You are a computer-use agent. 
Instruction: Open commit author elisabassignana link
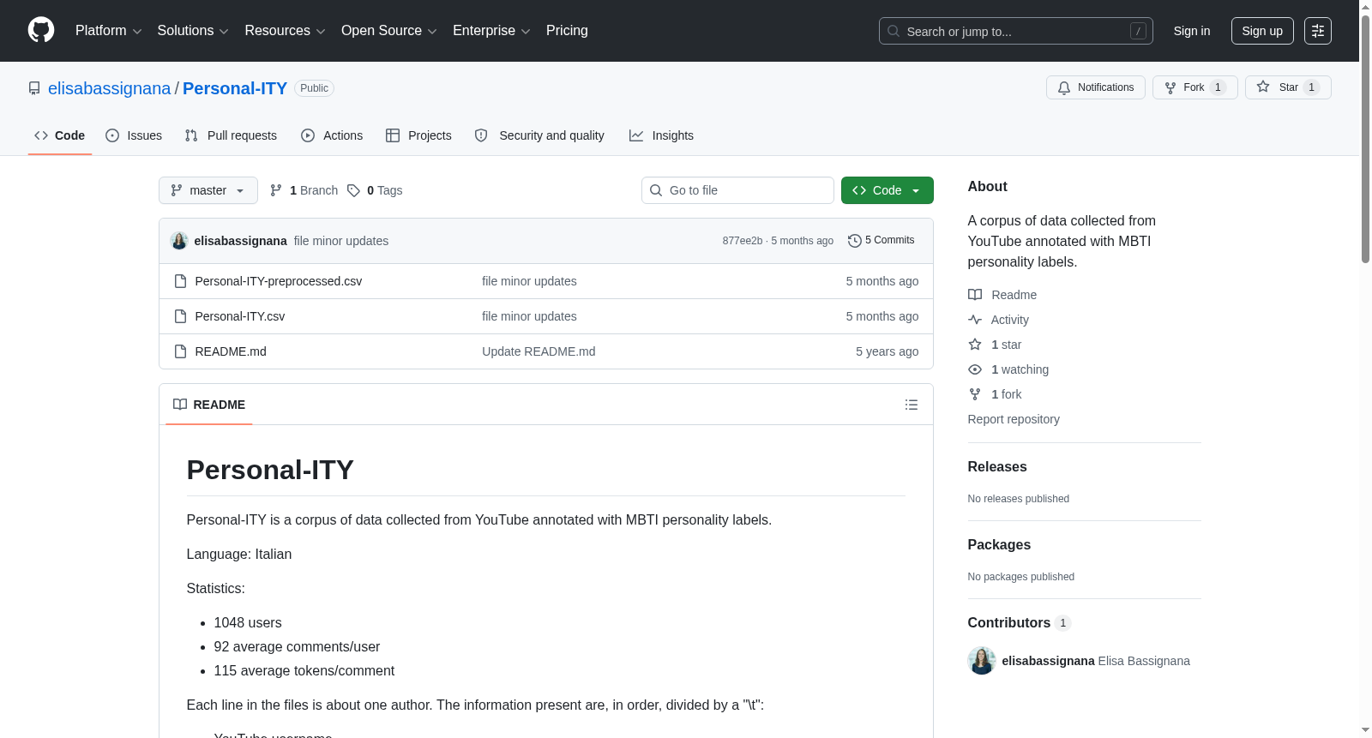241,241
